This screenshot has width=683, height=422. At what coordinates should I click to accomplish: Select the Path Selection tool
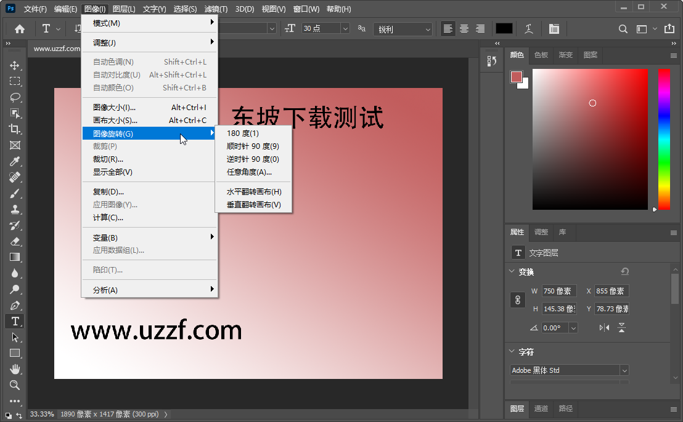click(15, 337)
